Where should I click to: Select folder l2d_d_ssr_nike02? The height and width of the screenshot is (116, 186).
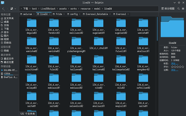point(99,81)
